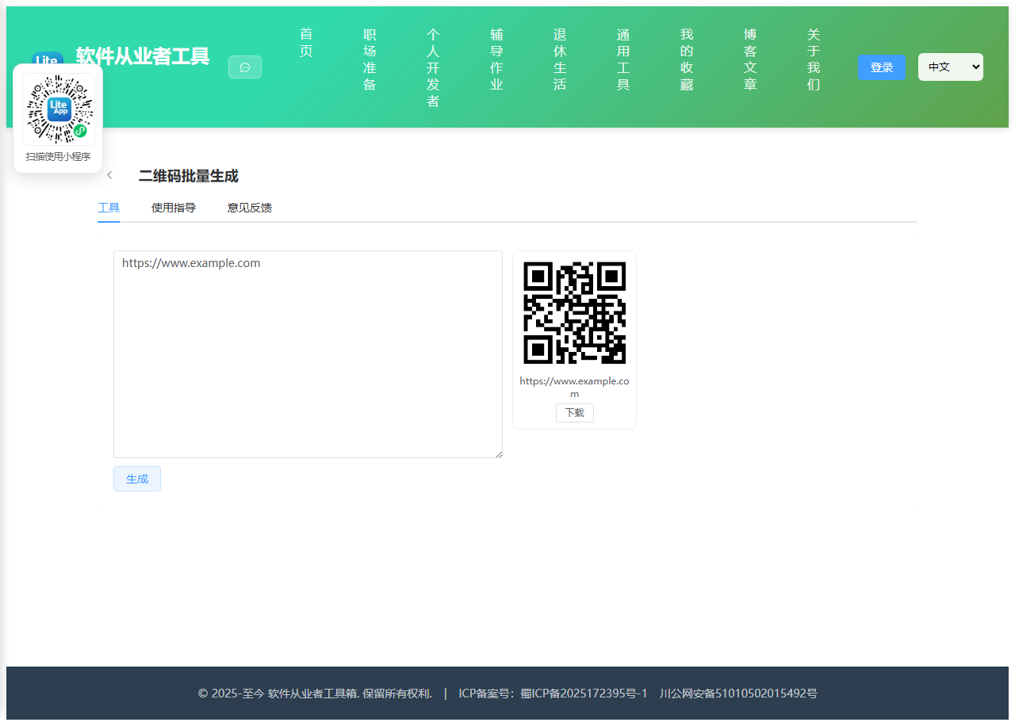Open the 职场准备 nav menu
The width and height of the screenshot is (1015, 726).
tap(370, 59)
